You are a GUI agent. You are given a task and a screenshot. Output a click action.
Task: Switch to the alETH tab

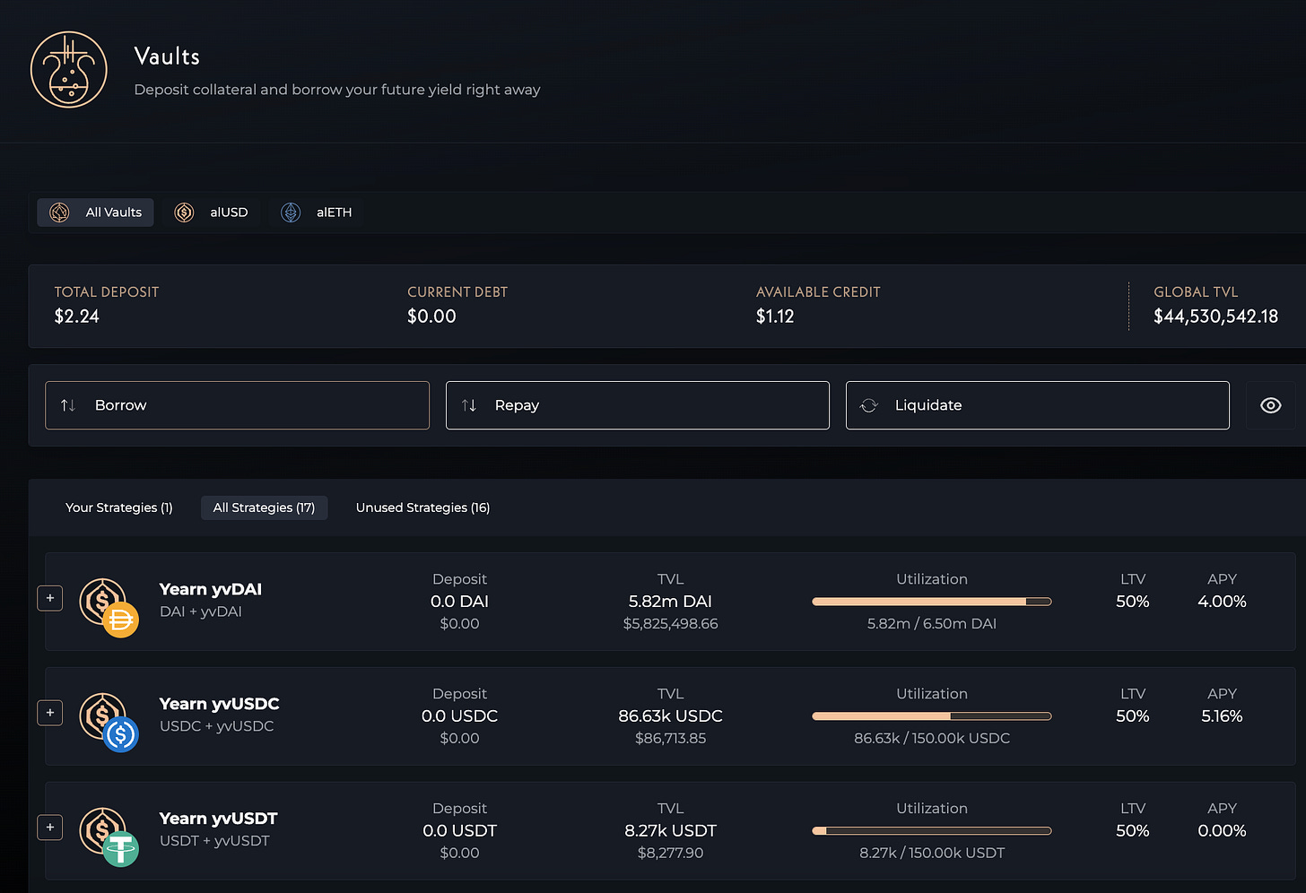pos(317,212)
